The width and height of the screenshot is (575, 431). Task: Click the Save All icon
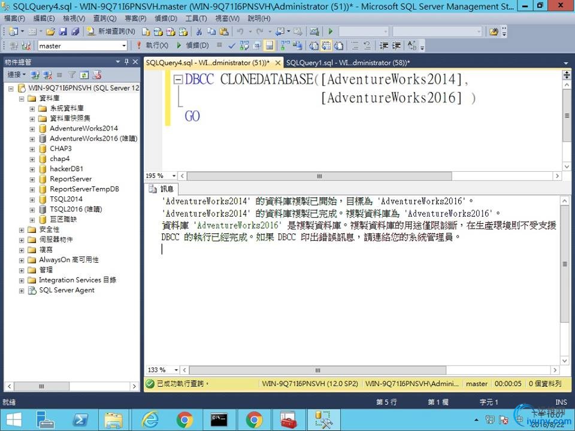75,32
